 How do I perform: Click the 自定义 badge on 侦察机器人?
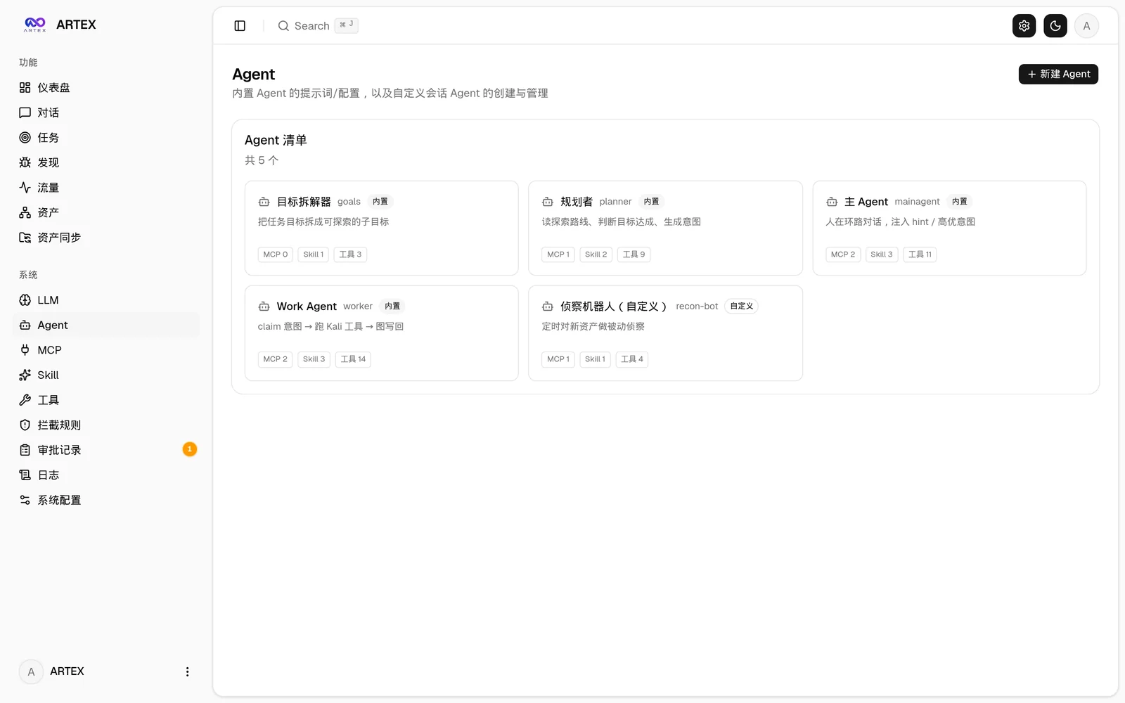(741, 307)
